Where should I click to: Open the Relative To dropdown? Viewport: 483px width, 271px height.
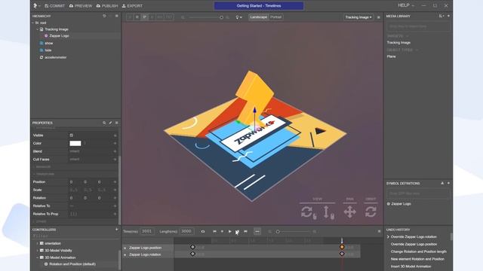90,206
